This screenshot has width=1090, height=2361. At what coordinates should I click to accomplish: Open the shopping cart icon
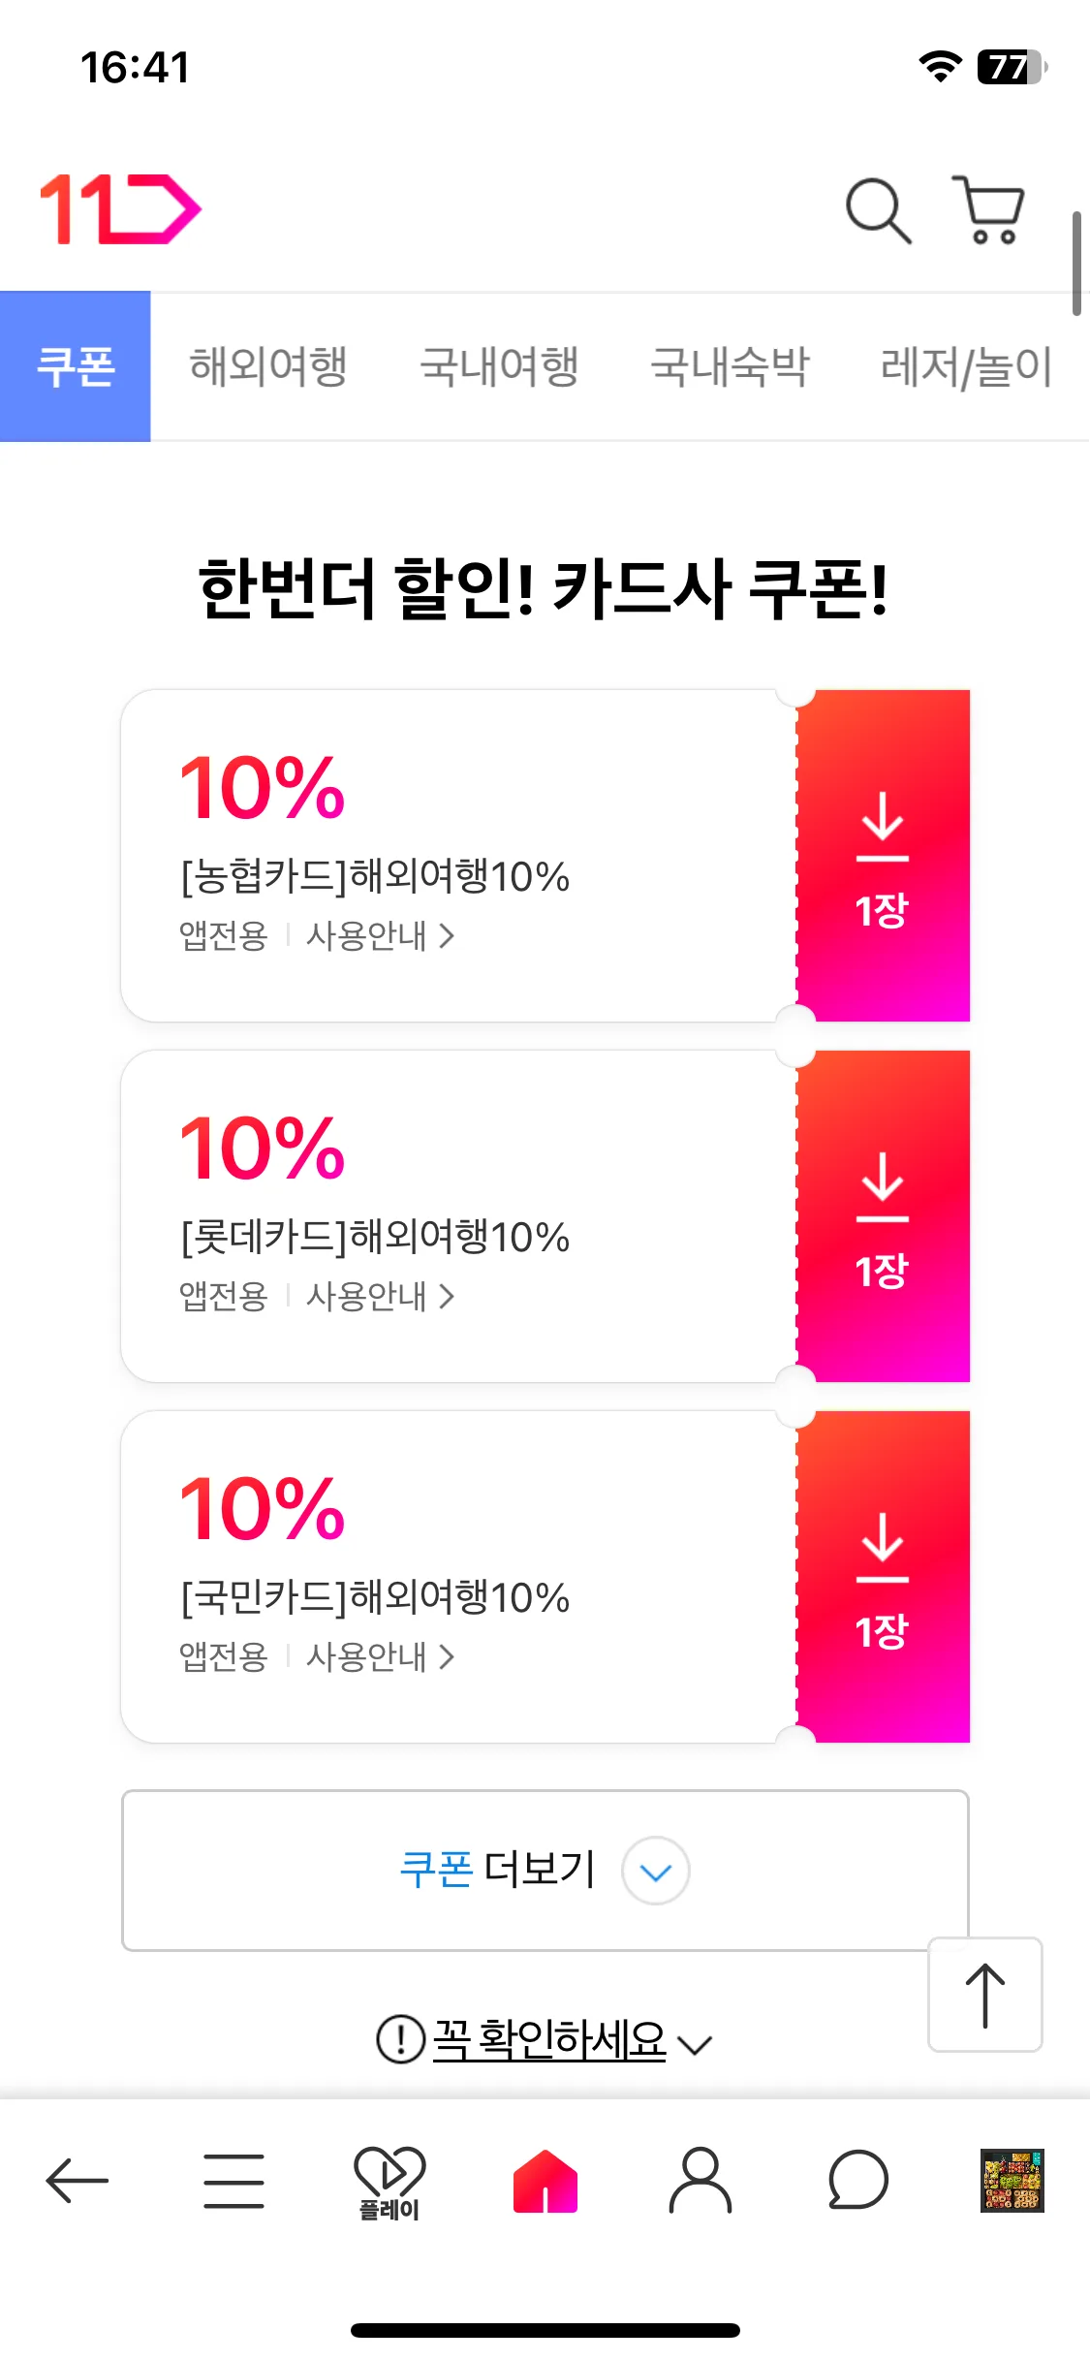pos(988,209)
